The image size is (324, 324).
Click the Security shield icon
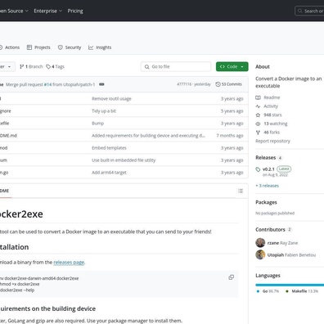(x=61, y=47)
